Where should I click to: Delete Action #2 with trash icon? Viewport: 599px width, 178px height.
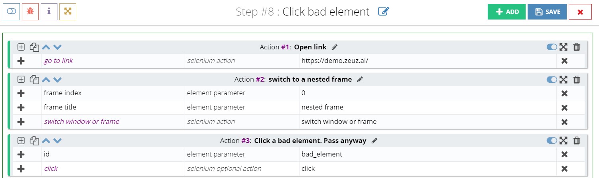tap(577, 80)
